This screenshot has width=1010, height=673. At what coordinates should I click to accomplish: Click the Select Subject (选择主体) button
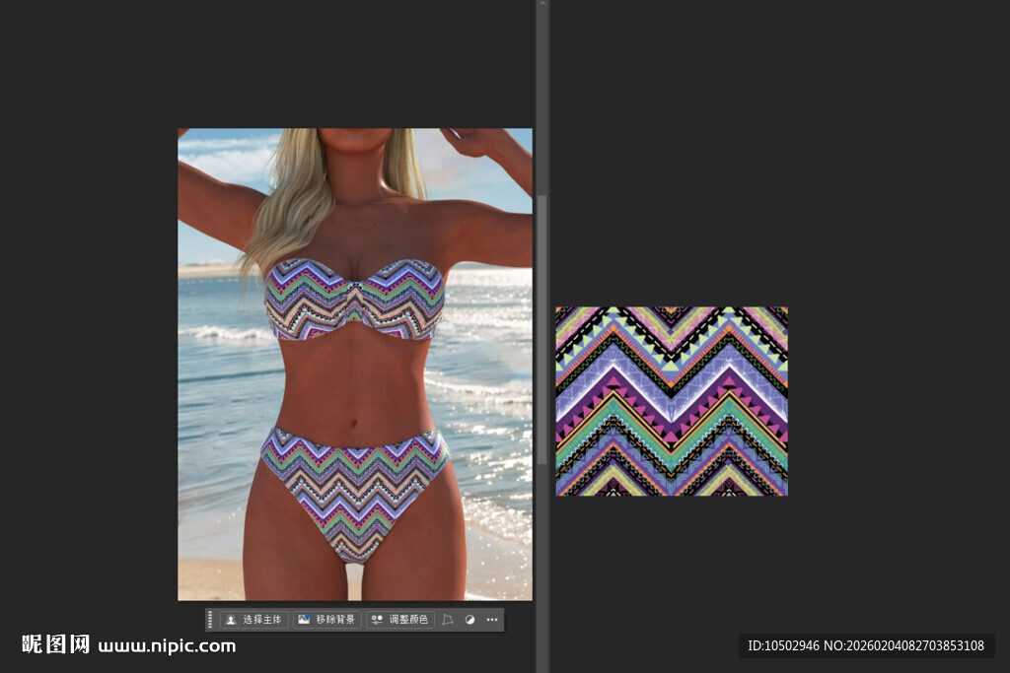[253, 620]
